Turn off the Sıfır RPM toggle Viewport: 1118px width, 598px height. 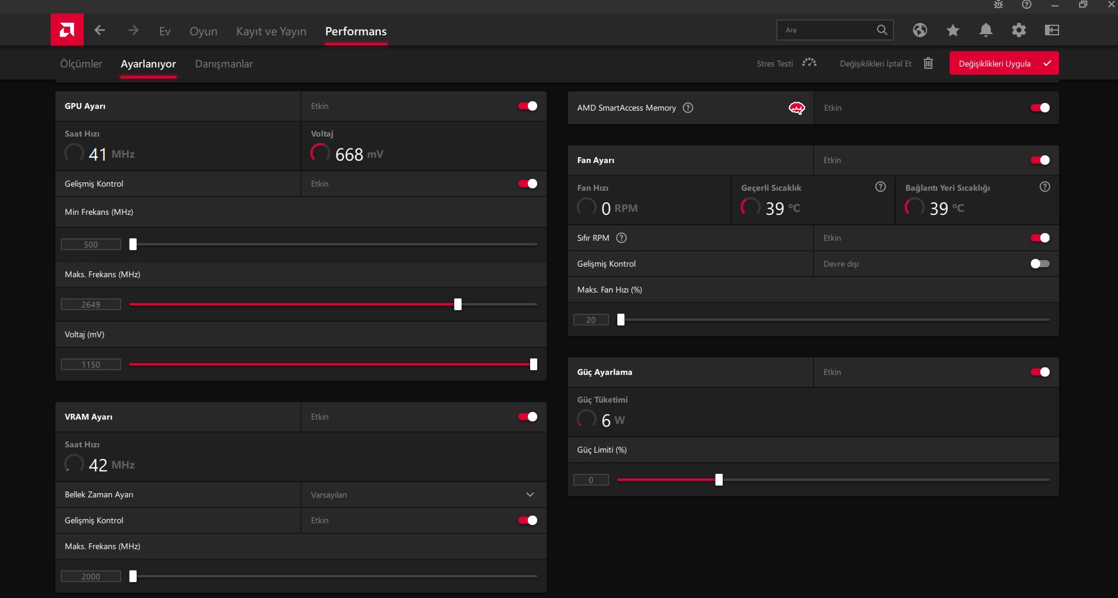point(1040,238)
